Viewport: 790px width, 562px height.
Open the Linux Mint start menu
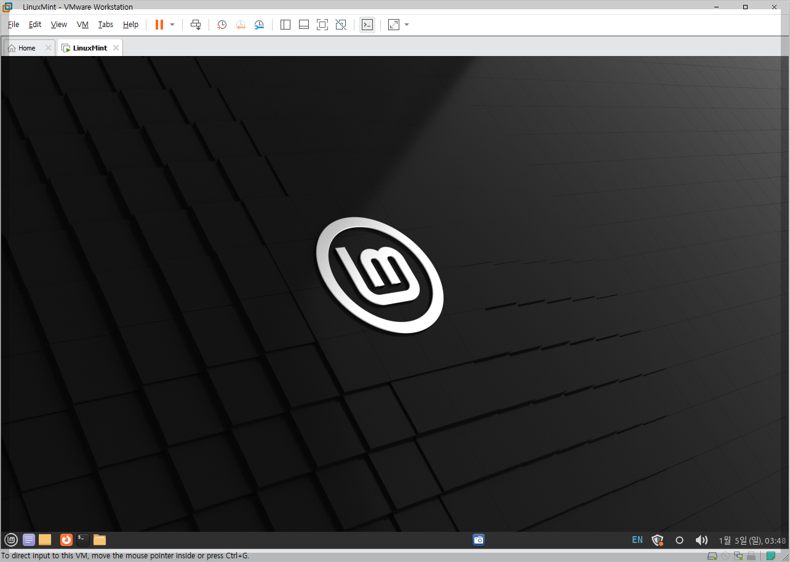click(x=11, y=540)
